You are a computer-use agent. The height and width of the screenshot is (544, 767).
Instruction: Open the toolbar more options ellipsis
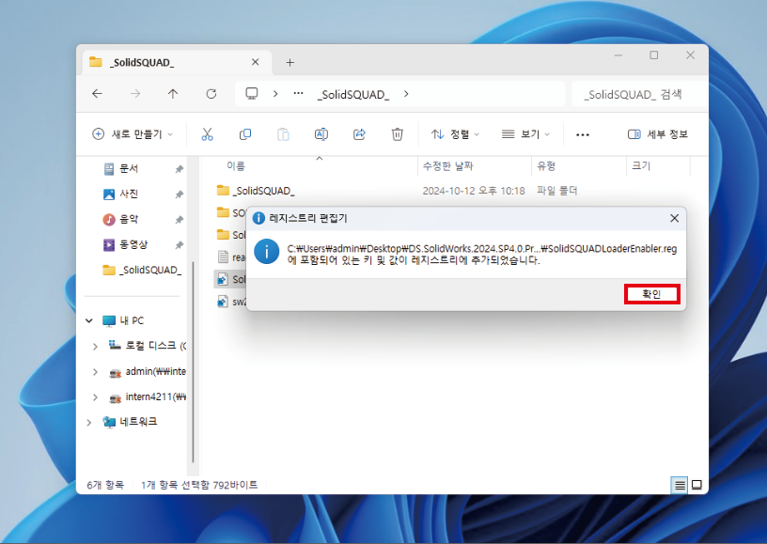click(x=583, y=134)
